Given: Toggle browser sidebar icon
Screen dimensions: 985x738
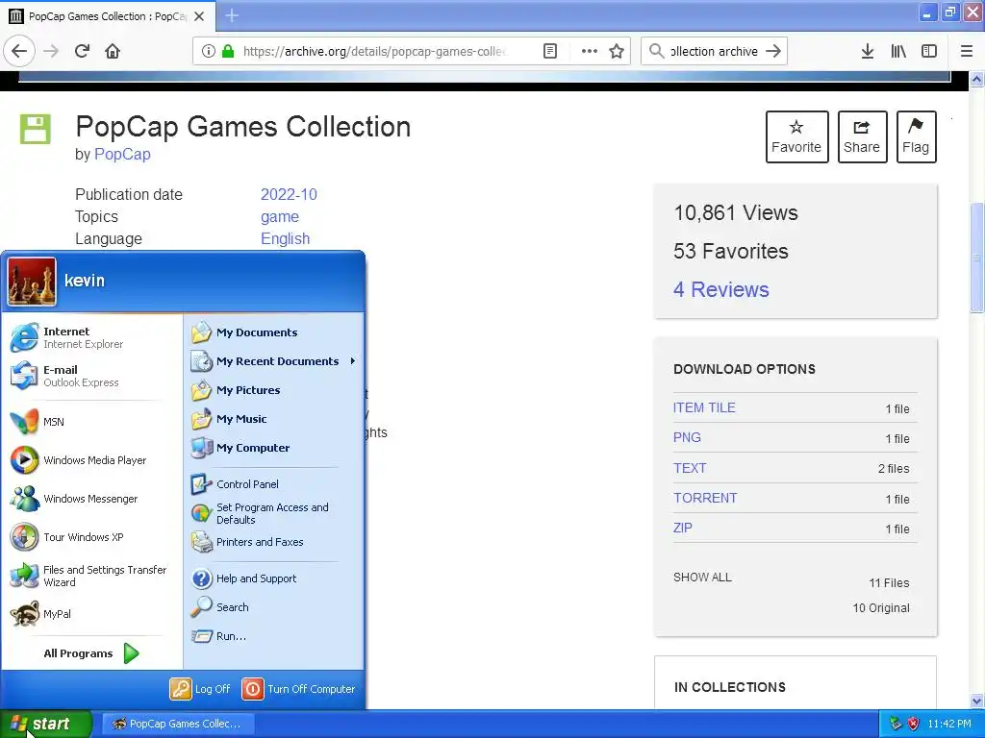Looking at the screenshot, I should pos(929,51).
